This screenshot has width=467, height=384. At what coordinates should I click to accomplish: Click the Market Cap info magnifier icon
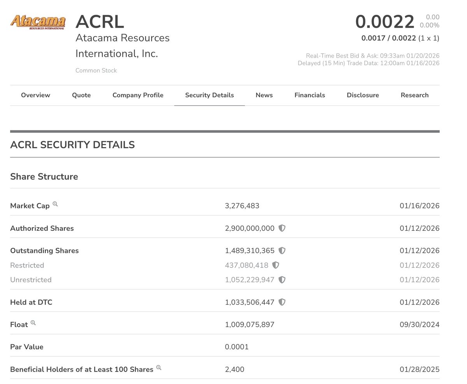pyautogui.click(x=55, y=204)
